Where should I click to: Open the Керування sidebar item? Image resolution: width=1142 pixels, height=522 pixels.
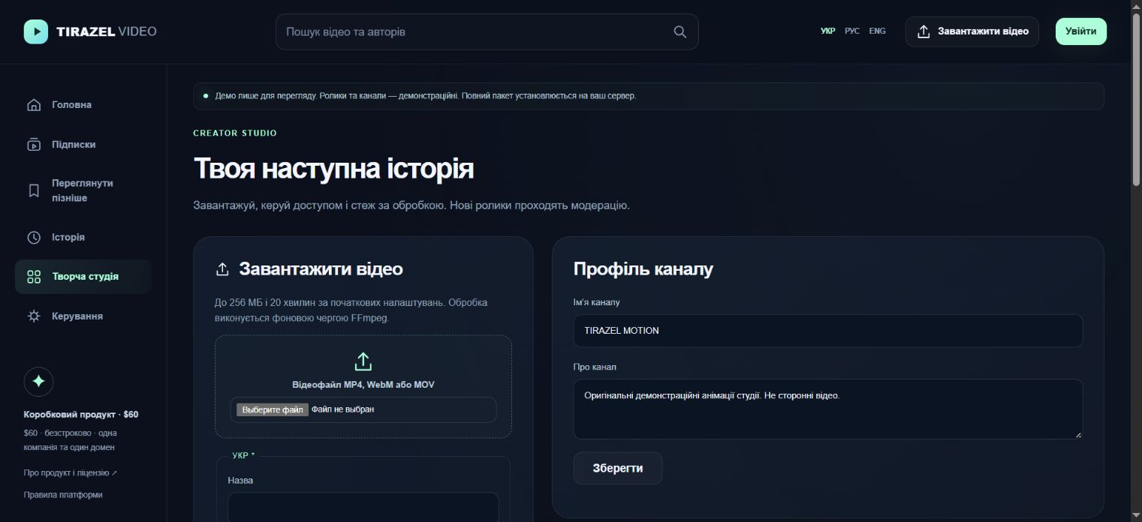83,316
